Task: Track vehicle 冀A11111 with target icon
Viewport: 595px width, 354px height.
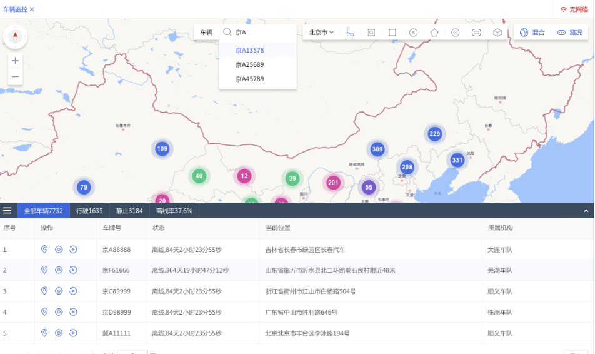Action: click(59, 333)
